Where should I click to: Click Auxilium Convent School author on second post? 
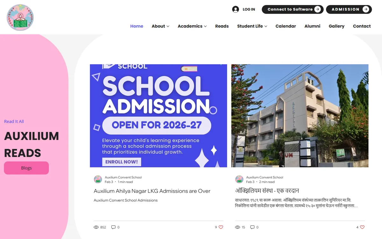coord(265,177)
